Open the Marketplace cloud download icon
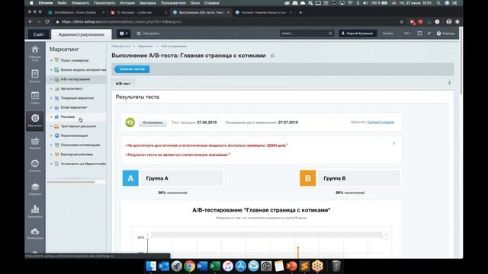The height and width of the screenshot is (274, 488). 35,231
